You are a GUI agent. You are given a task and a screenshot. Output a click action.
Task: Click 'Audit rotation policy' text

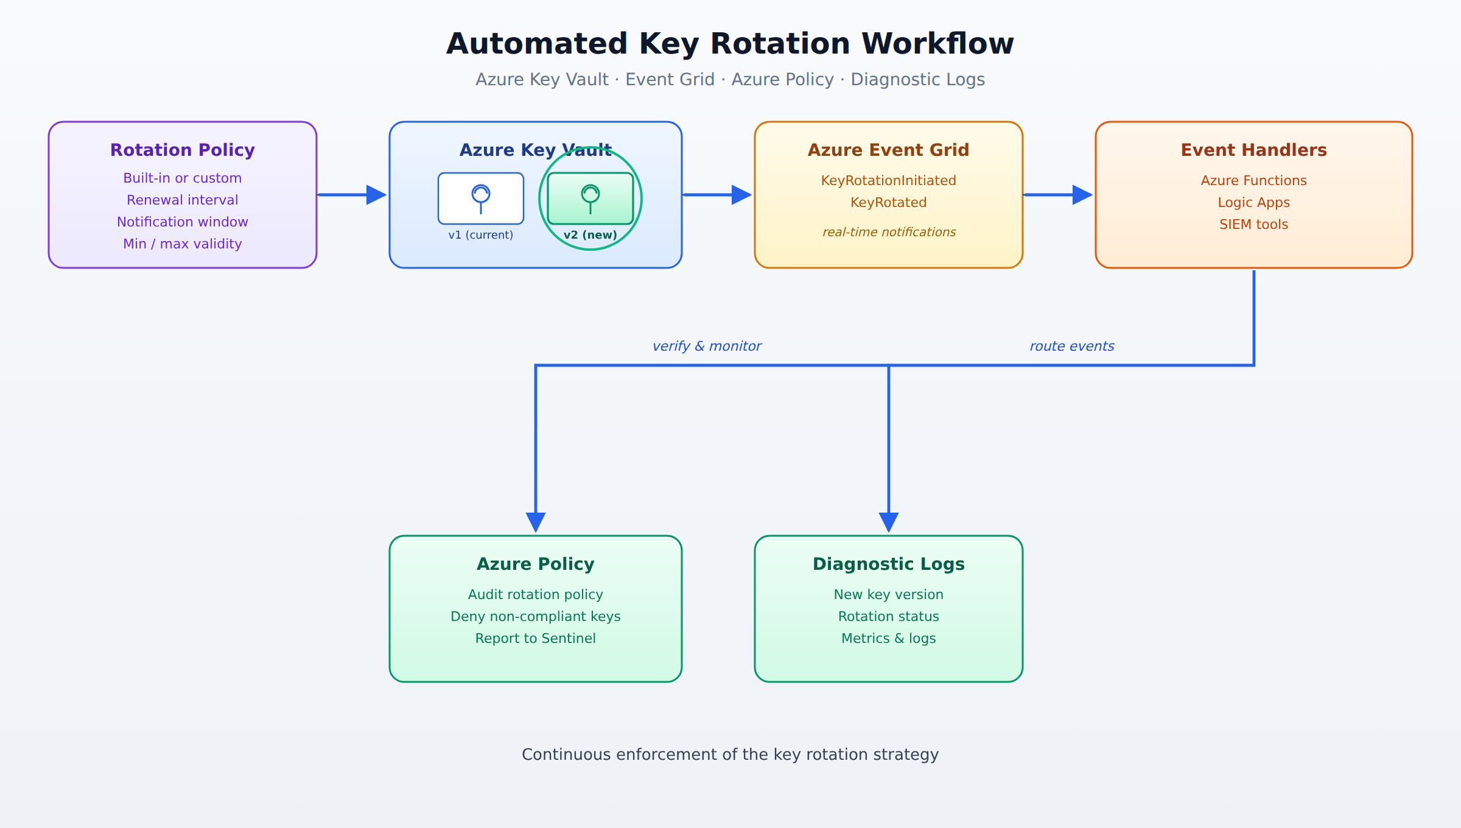pos(536,595)
